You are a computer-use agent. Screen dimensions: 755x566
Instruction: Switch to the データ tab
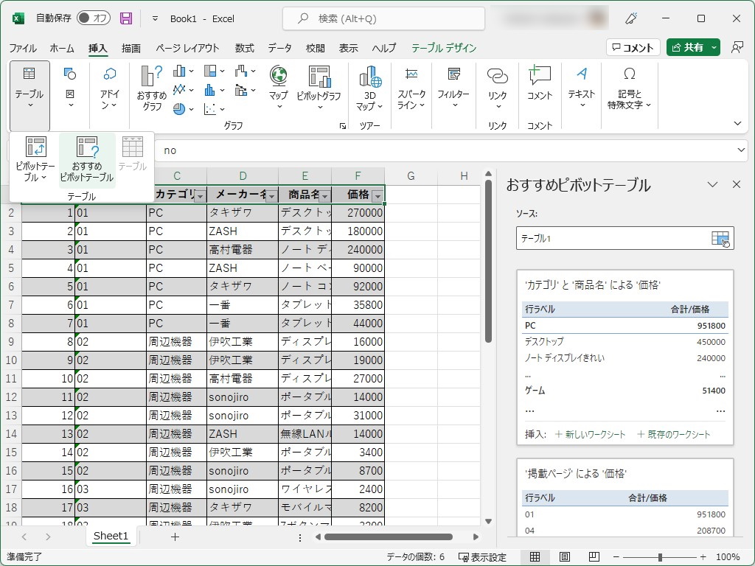pyautogui.click(x=279, y=48)
